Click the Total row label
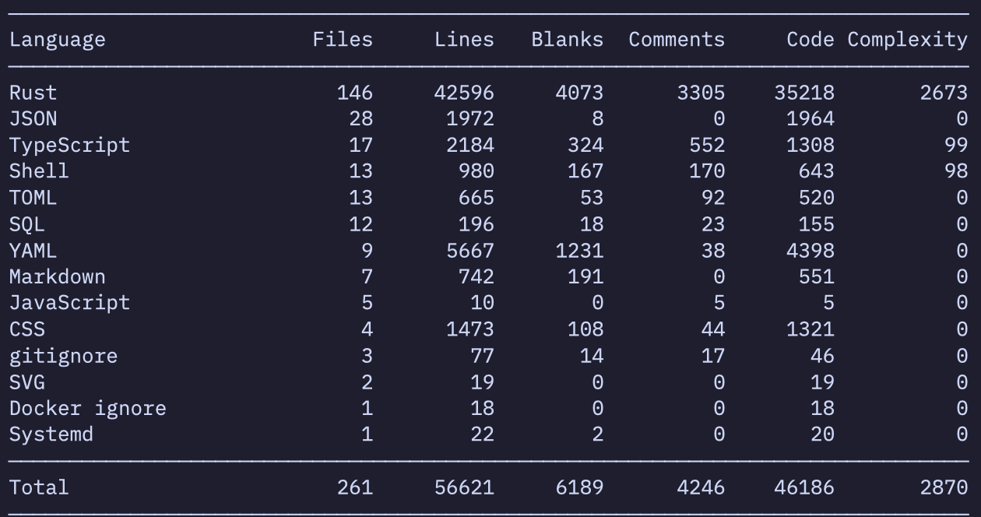This screenshot has height=517, width=981. tap(39, 488)
